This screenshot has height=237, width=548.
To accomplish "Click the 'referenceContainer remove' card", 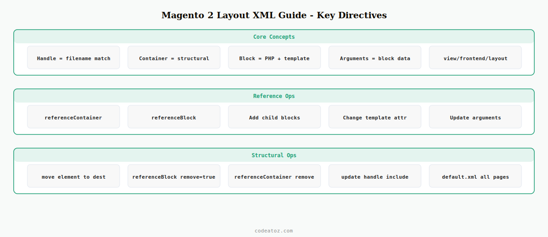I will point(274,176).
